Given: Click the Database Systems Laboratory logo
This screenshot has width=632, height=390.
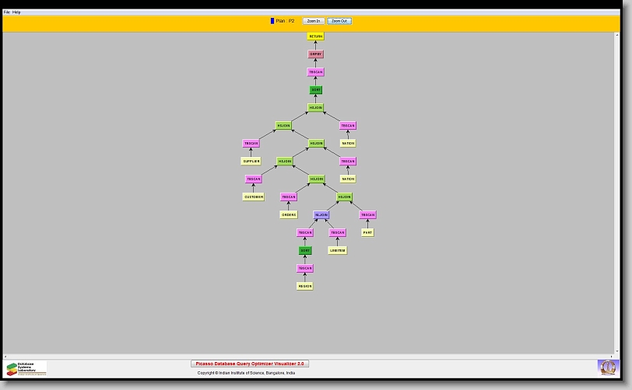Looking at the screenshot, I should [x=26, y=368].
